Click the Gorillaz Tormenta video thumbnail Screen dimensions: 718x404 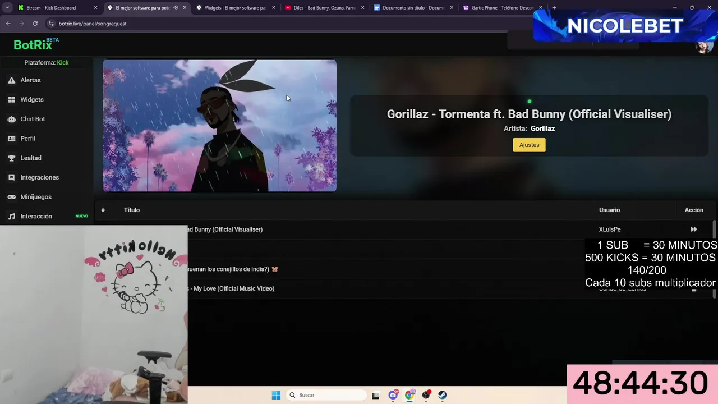coord(219,126)
